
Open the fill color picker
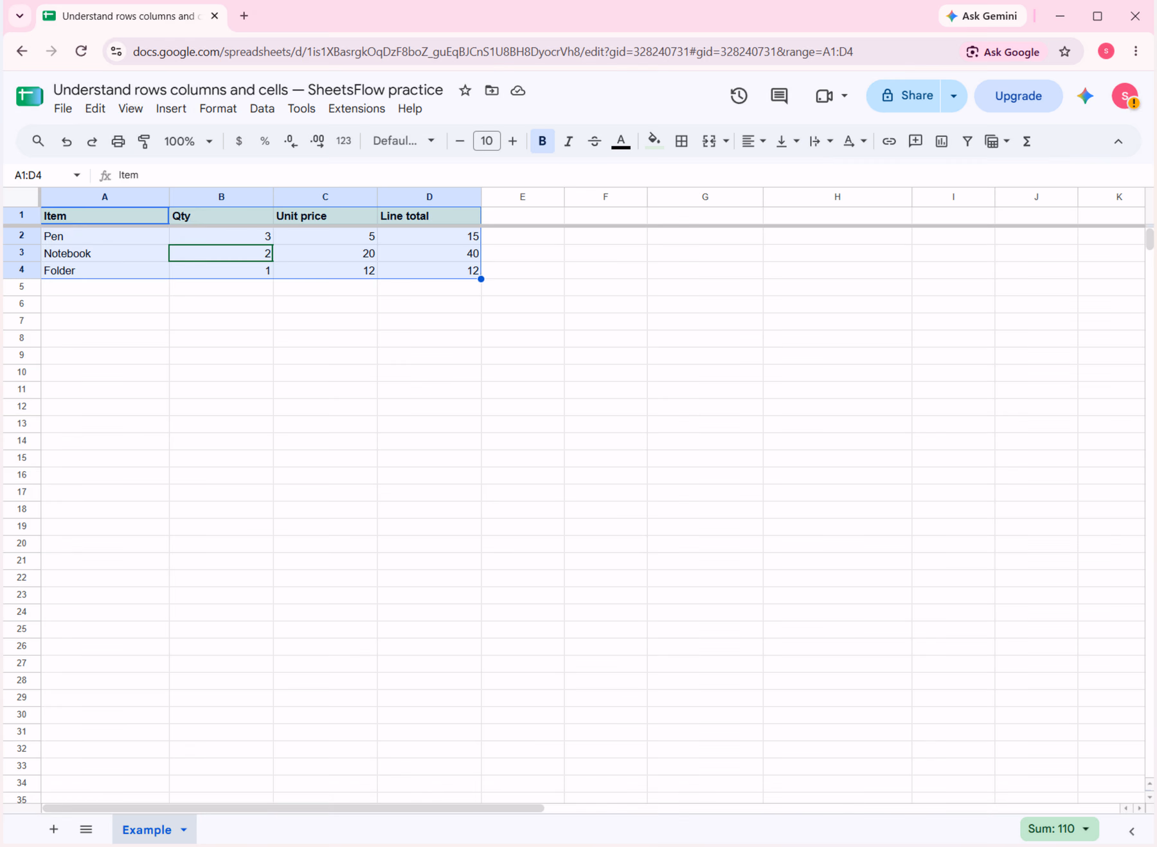(x=654, y=141)
